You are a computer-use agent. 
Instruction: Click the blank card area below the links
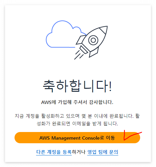click(x=77, y=159)
